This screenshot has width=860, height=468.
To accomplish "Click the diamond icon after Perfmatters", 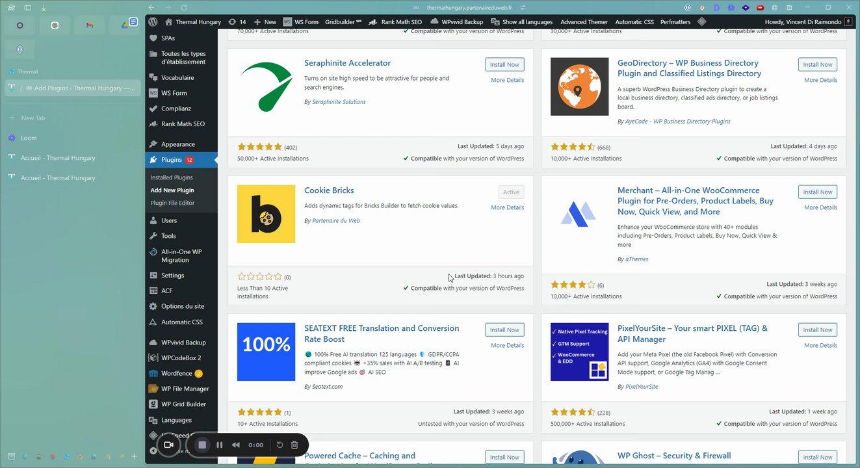I will [701, 21].
